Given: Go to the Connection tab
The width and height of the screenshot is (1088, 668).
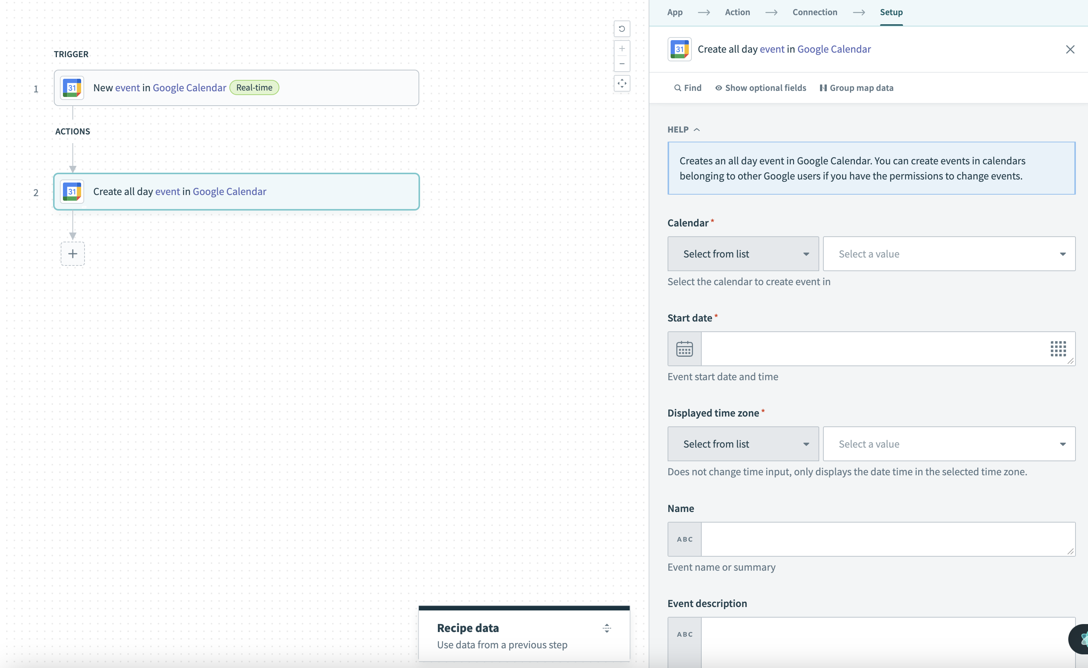Looking at the screenshot, I should pos(815,12).
